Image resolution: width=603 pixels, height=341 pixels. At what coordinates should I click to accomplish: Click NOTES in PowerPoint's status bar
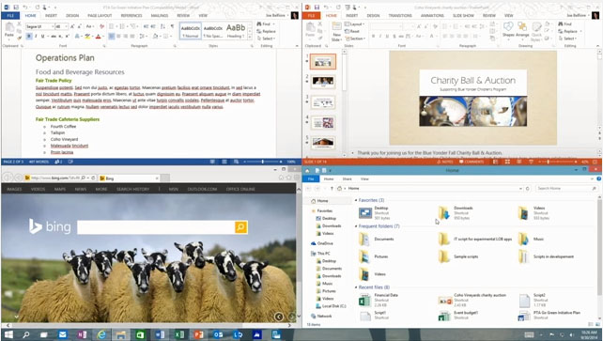pyautogui.click(x=446, y=162)
